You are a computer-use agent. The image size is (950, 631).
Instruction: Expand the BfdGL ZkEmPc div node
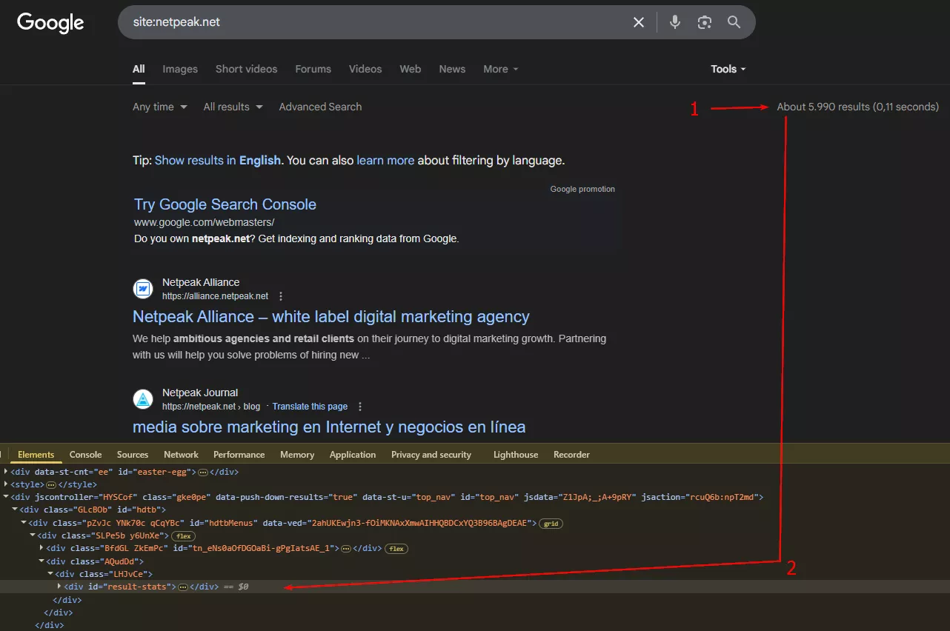41,548
